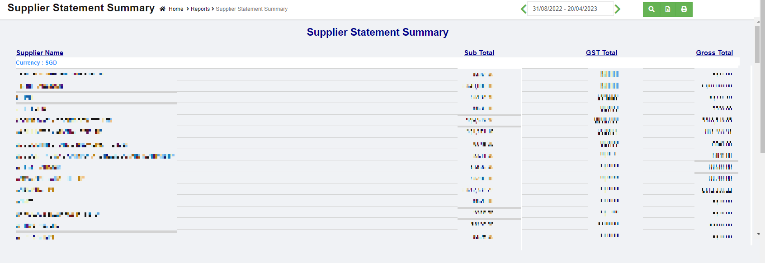Go to the previous date range arrow
The height and width of the screenshot is (263, 765).
pos(524,9)
